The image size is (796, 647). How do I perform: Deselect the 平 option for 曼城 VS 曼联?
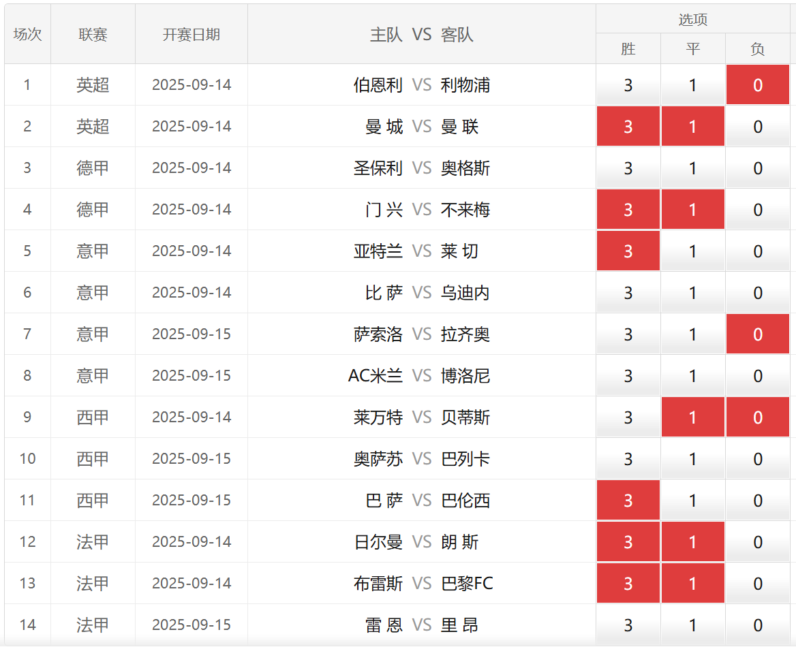coord(692,127)
